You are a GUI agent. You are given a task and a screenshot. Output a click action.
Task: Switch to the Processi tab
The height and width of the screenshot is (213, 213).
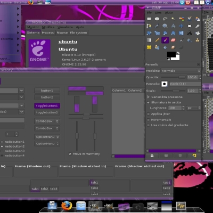click(x=48, y=33)
